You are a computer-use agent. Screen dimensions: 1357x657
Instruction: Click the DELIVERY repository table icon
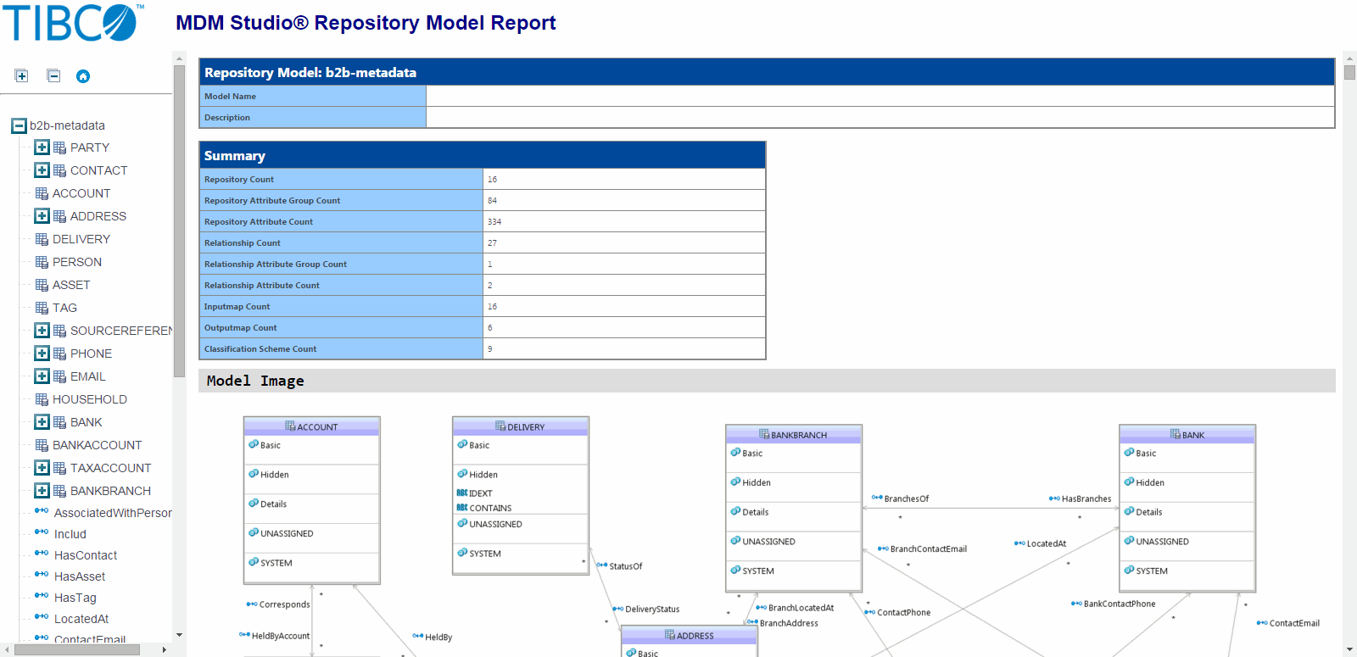point(42,239)
